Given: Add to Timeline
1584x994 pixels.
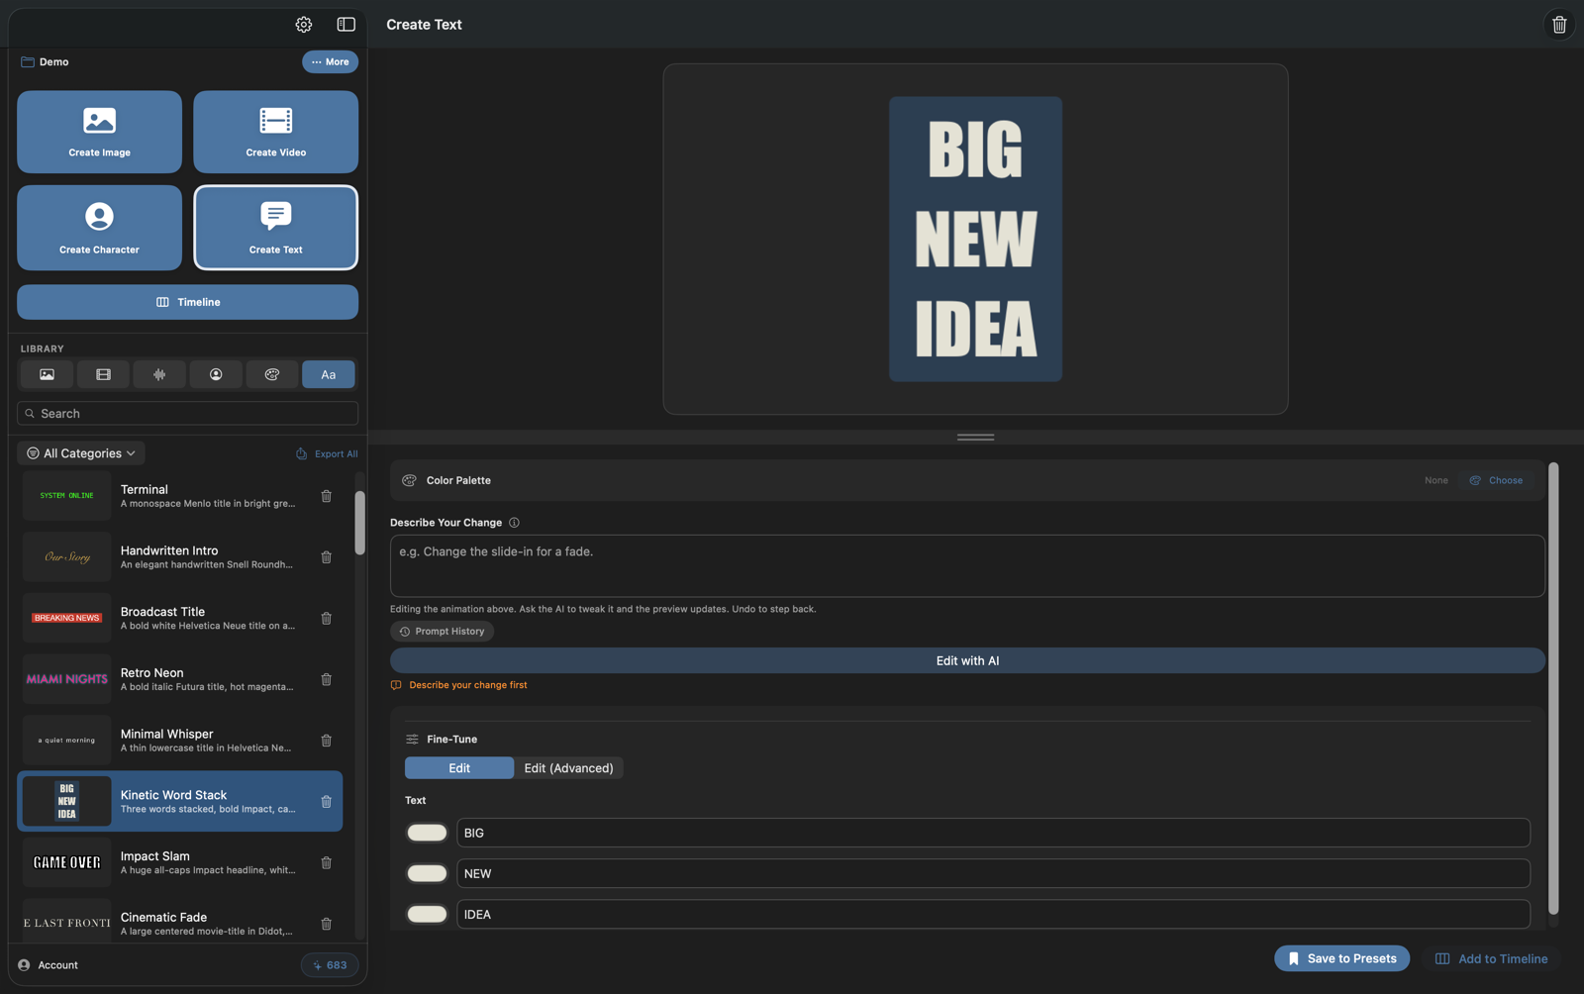Looking at the screenshot, I should [x=1492, y=958].
